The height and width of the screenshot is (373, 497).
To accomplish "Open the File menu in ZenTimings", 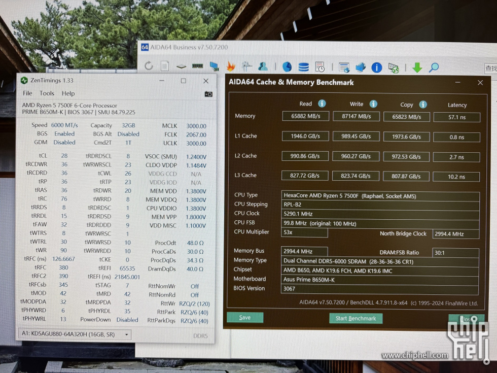I will coord(27,93).
